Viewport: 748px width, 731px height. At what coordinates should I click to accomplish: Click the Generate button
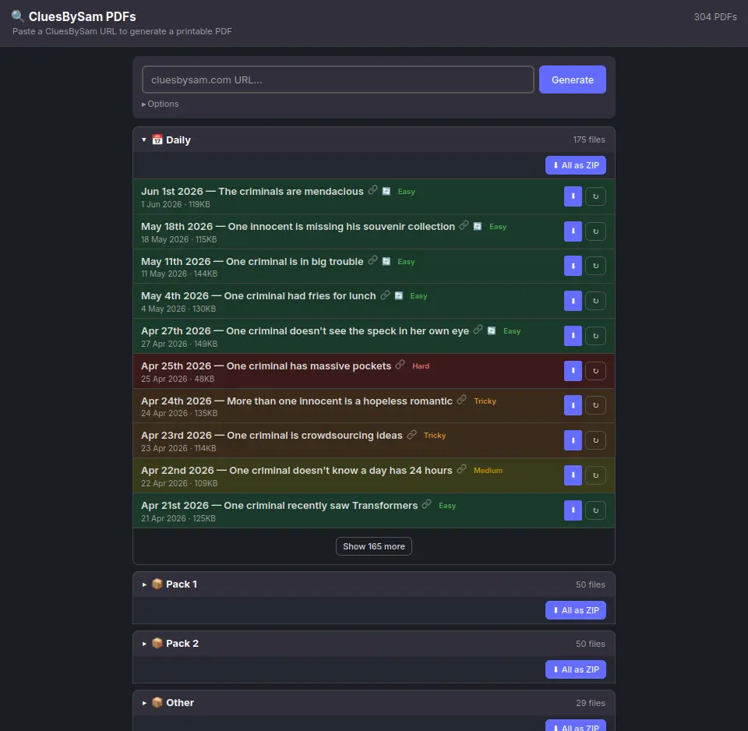[573, 79]
